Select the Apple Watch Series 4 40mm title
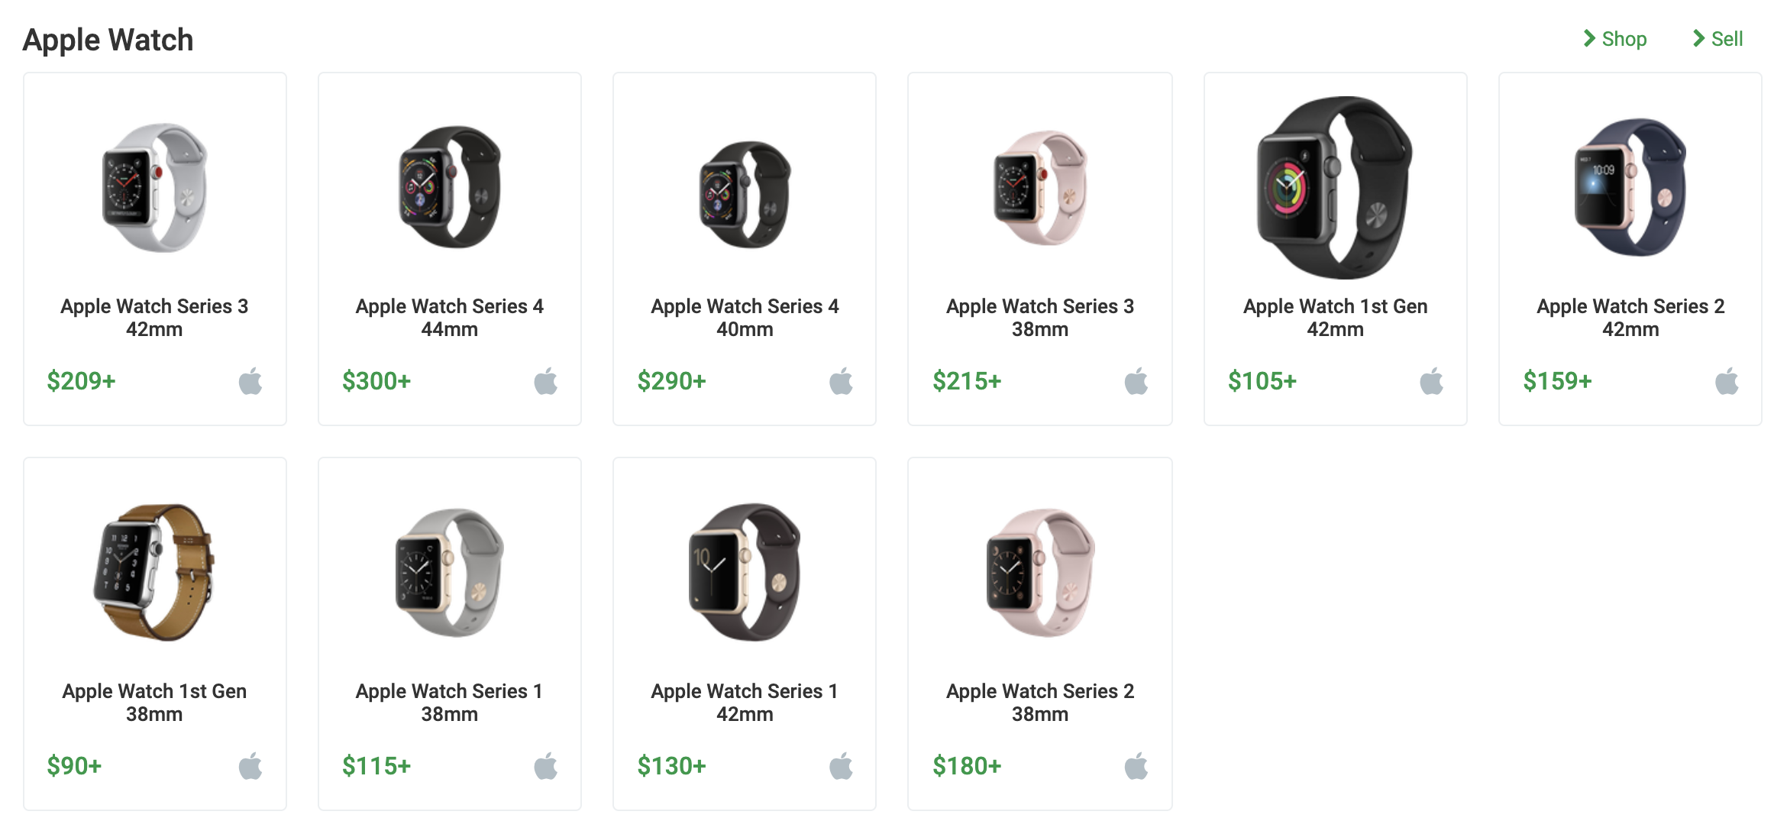 pos(745,318)
